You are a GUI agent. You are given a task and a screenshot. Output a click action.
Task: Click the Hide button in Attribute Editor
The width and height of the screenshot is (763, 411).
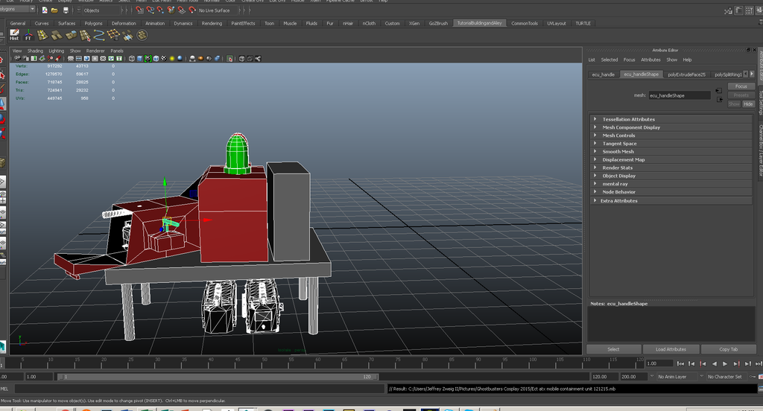pos(748,104)
